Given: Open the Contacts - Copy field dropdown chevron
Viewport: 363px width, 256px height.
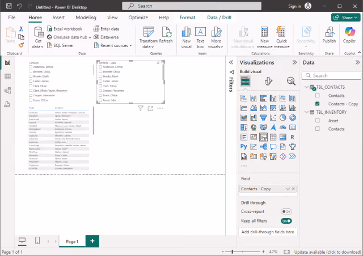Looking at the screenshot, I should [x=288, y=189].
